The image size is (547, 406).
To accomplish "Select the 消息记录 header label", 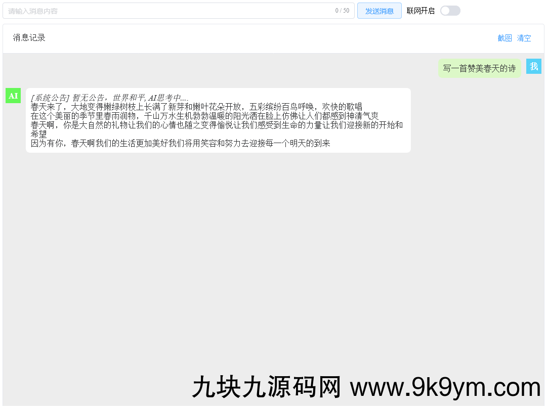I will (28, 38).
